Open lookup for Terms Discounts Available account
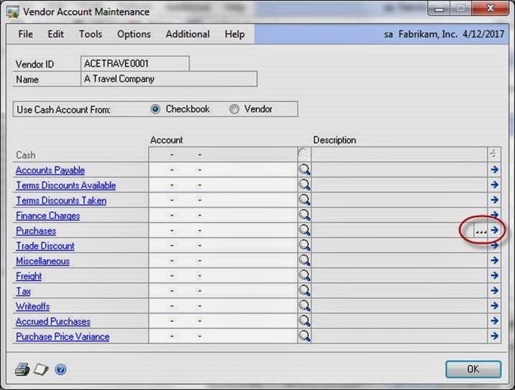 (x=304, y=185)
